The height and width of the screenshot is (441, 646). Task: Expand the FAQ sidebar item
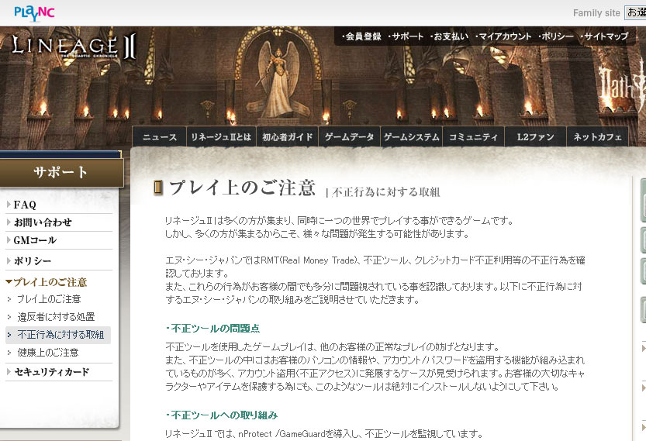pos(25,205)
